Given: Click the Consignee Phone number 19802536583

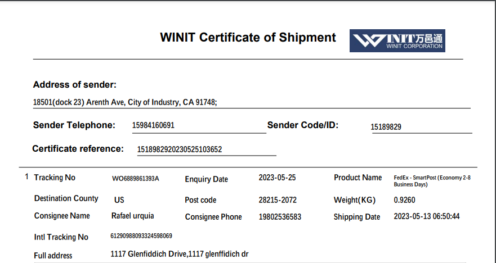Looking at the screenshot, I should click(x=280, y=217).
